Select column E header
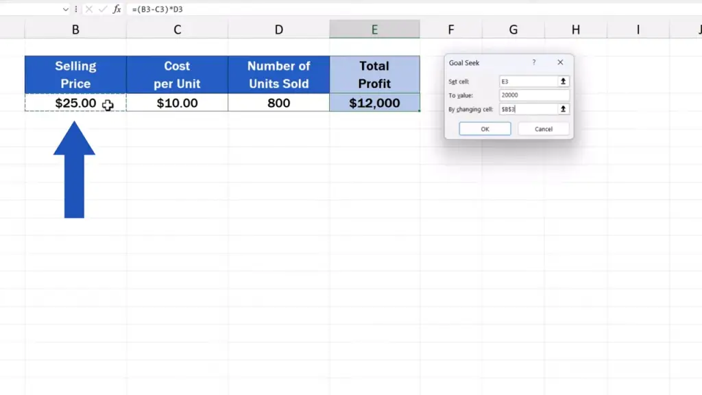Screen dimensions: 702x395 click(374, 29)
